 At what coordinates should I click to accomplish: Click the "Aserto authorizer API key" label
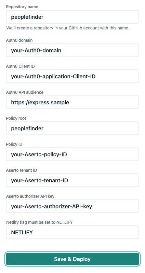[x=30, y=196]
